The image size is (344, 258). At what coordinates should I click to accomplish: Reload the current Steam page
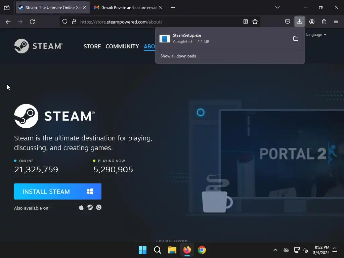coord(32,22)
